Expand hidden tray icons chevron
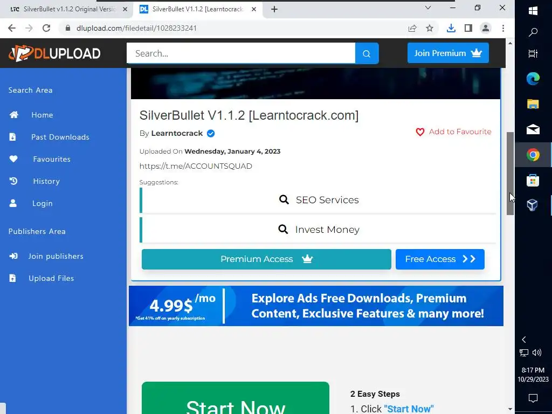This screenshot has width=552, height=414. click(524, 340)
